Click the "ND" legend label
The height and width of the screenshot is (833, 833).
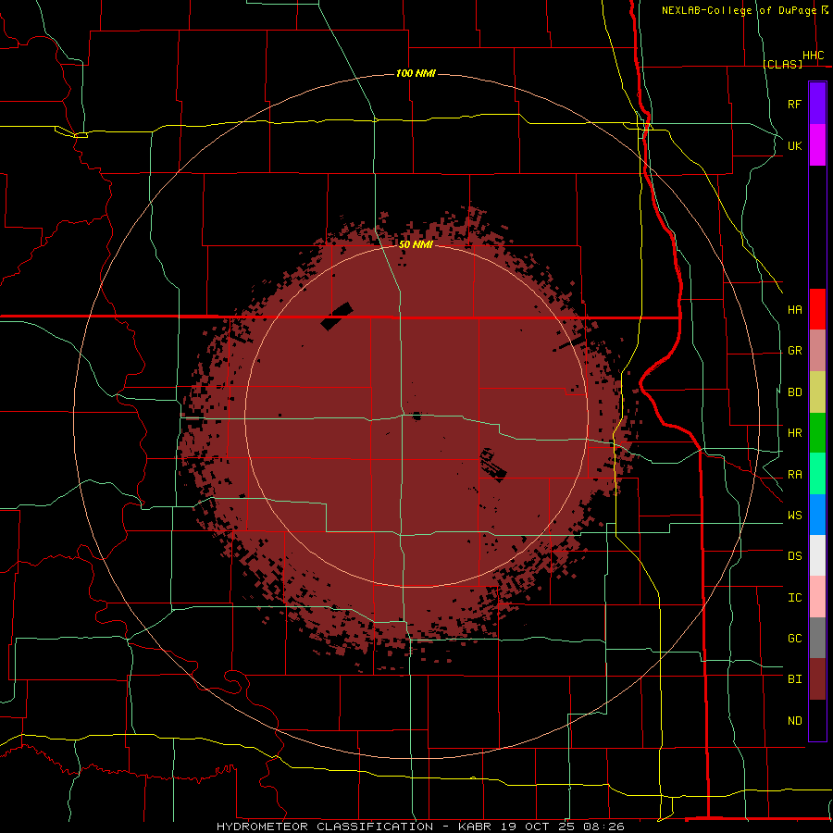click(794, 721)
